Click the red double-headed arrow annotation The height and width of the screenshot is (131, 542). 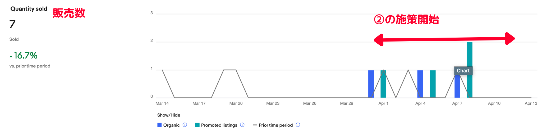click(444, 39)
